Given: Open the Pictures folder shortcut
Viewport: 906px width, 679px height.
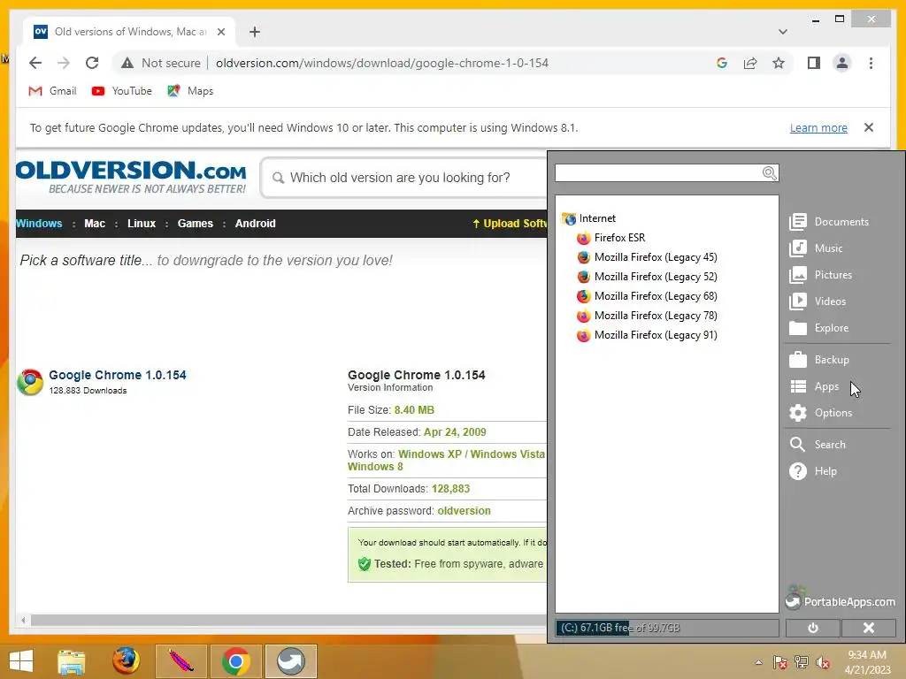Looking at the screenshot, I should (820, 275).
